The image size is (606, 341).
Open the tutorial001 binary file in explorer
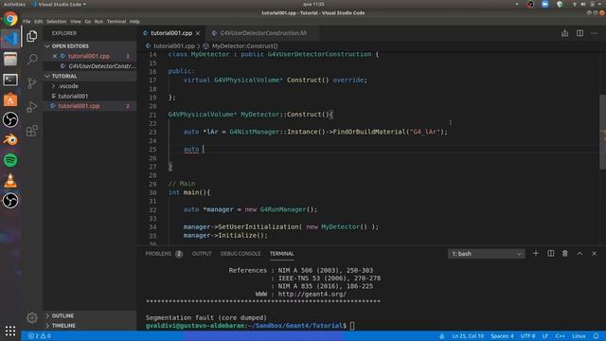coord(73,96)
